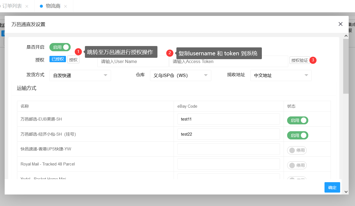The height and width of the screenshot is (206, 355).
Task: Click scrollbar up arrow in dialog
Action: click(x=346, y=36)
